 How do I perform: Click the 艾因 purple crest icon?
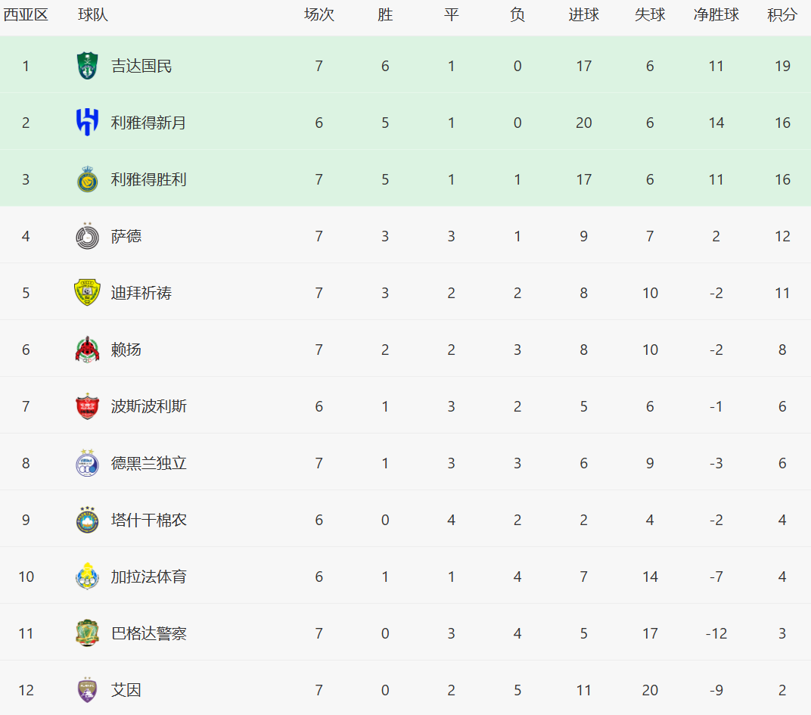click(88, 689)
